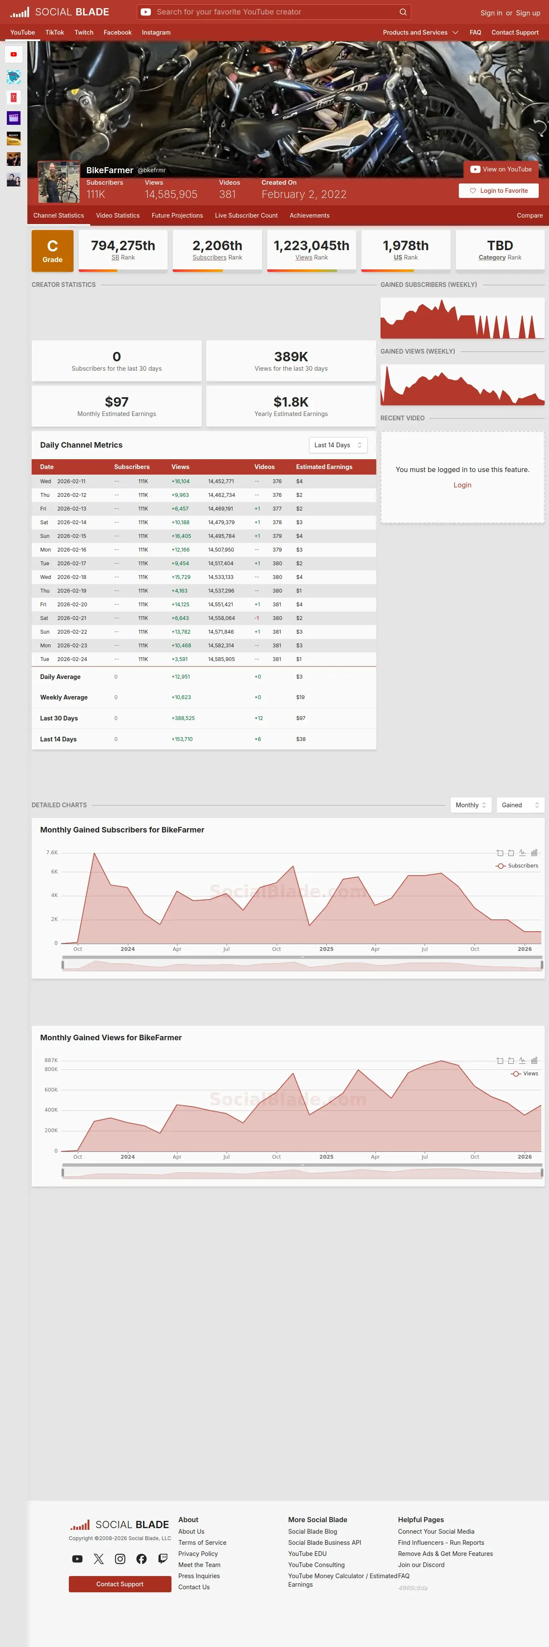
Task: Open the Join our Discord footer link
Action: pos(421,1564)
